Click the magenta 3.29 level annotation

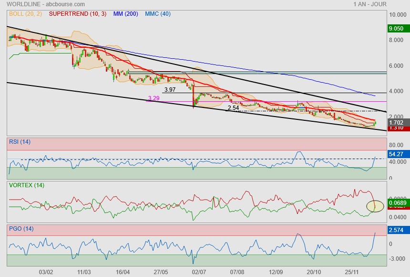click(x=154, y=98)
